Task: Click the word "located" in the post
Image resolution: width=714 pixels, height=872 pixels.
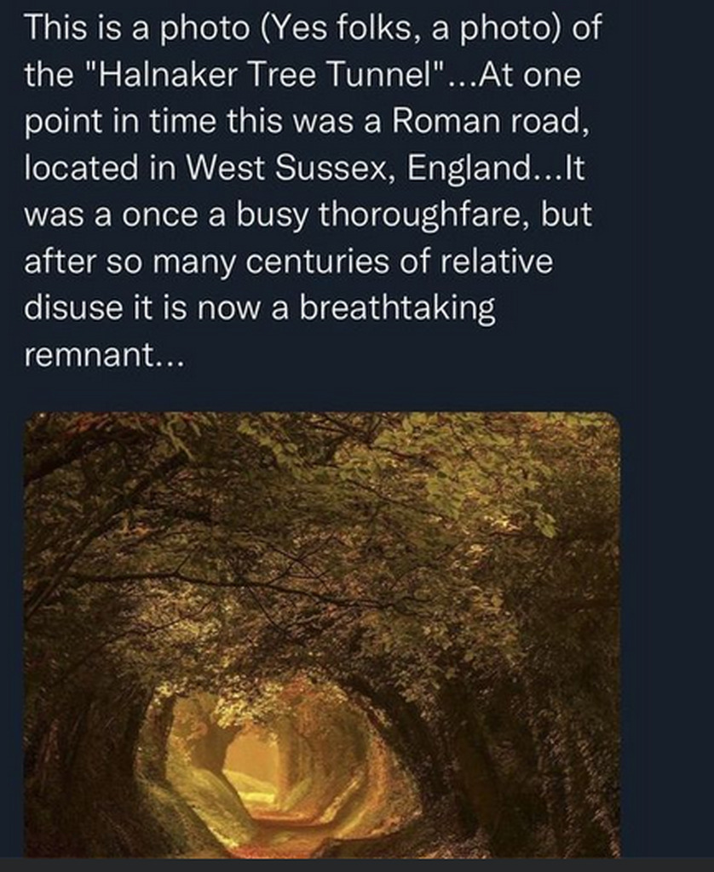Action: (x=81, y=168)
